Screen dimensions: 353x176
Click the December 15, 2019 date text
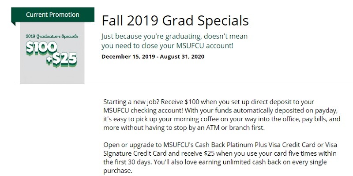tap(128, 56)
